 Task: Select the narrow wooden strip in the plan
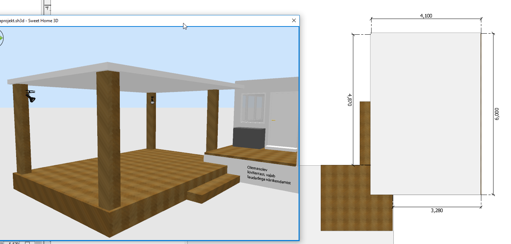point(365,132)
